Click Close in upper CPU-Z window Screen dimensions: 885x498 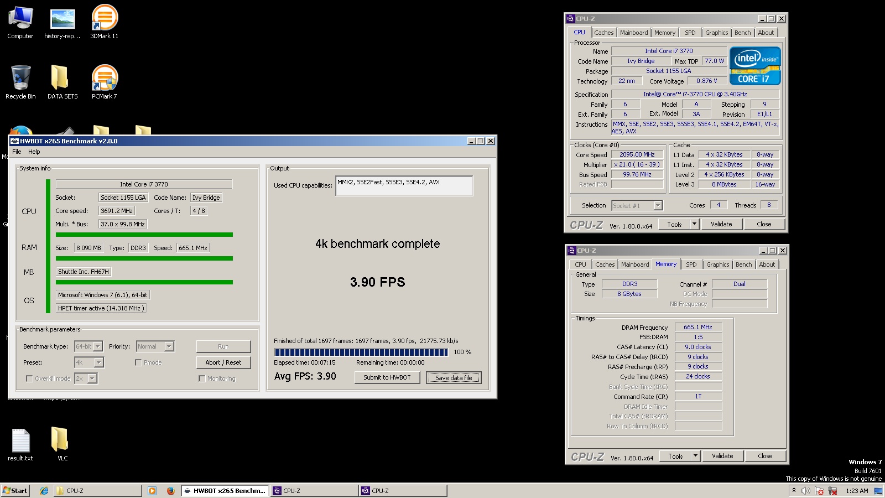(x=764, y=224)
